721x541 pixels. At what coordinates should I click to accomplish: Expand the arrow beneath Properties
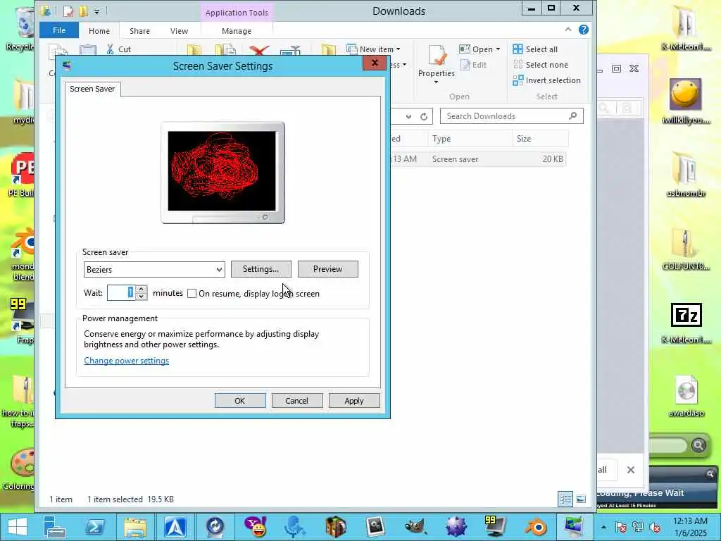point(436,82)
